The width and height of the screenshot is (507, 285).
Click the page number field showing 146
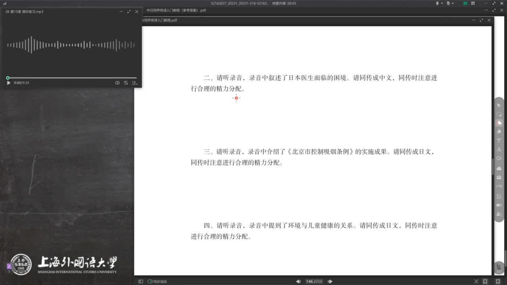(x=309, y=281)
